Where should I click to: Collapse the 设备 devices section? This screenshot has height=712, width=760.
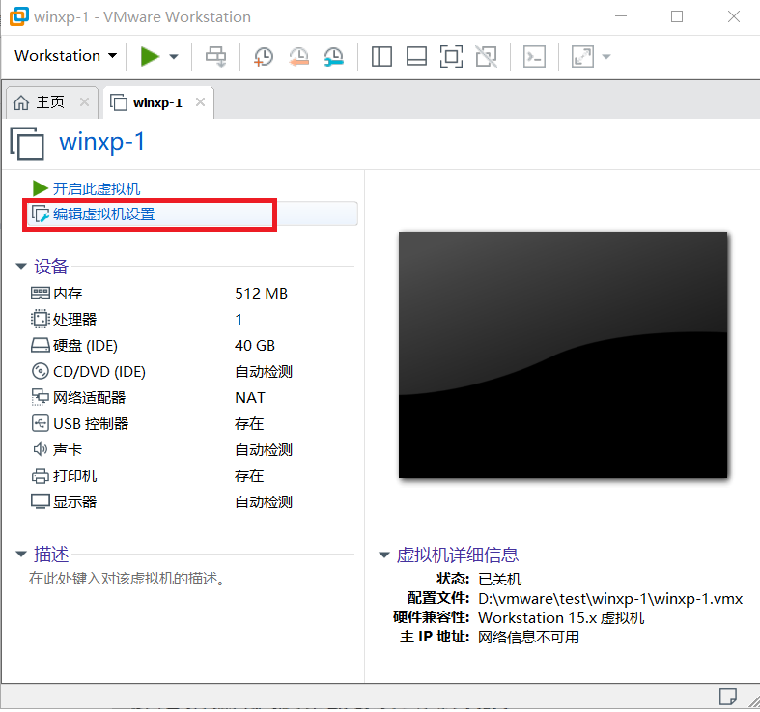(21, 266)
